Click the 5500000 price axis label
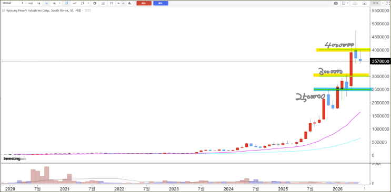Screen dimensions: 391x192 pyautogui.click(x=380, y=11)
